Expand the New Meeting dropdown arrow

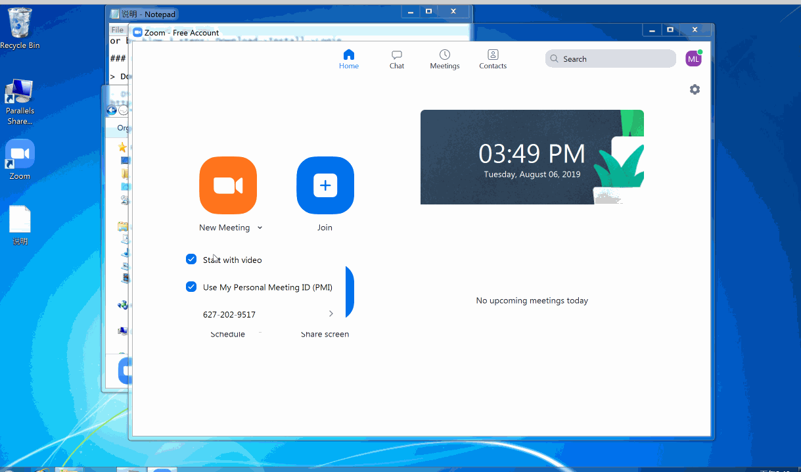point(260,228)
